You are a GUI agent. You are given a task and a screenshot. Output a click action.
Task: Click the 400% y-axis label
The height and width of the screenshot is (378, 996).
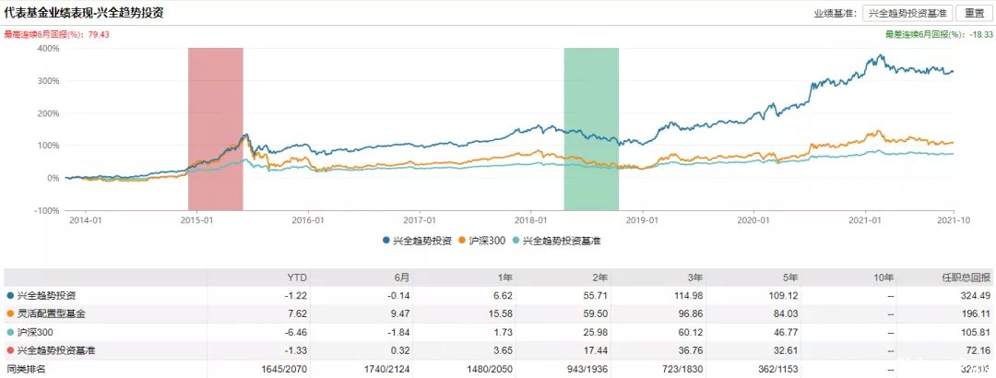[50, 48]
